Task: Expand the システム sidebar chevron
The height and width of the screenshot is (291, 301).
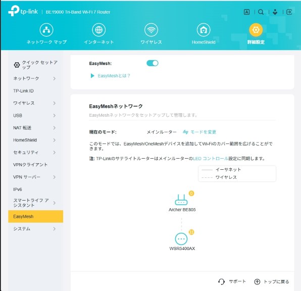Action: click(55, 229)
